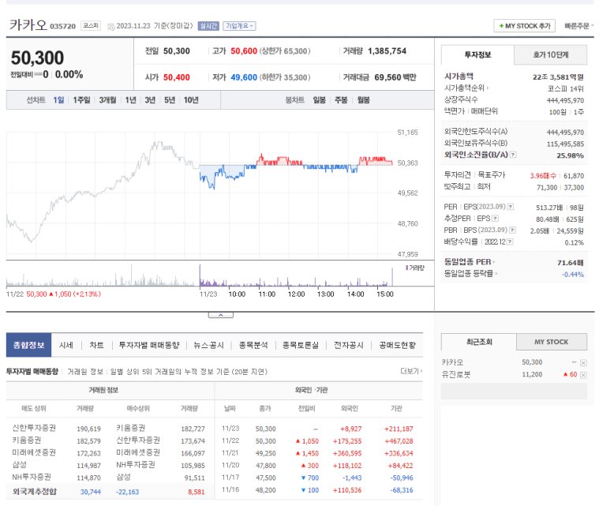Select 5년 line chart period

(x=170, y=100)
